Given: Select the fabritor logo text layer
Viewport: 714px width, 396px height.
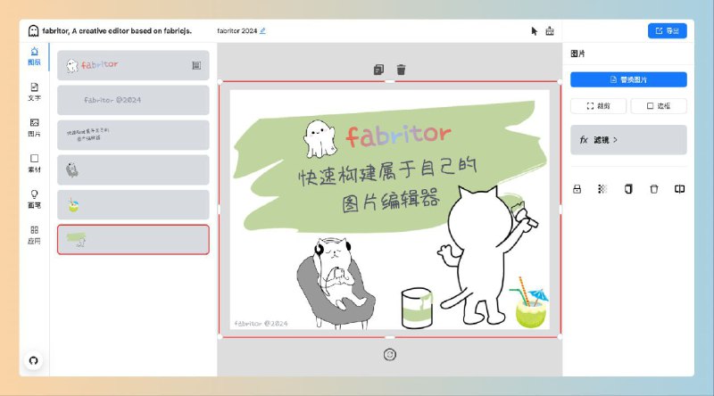Looking at the screenshot, I should [133, 65].
